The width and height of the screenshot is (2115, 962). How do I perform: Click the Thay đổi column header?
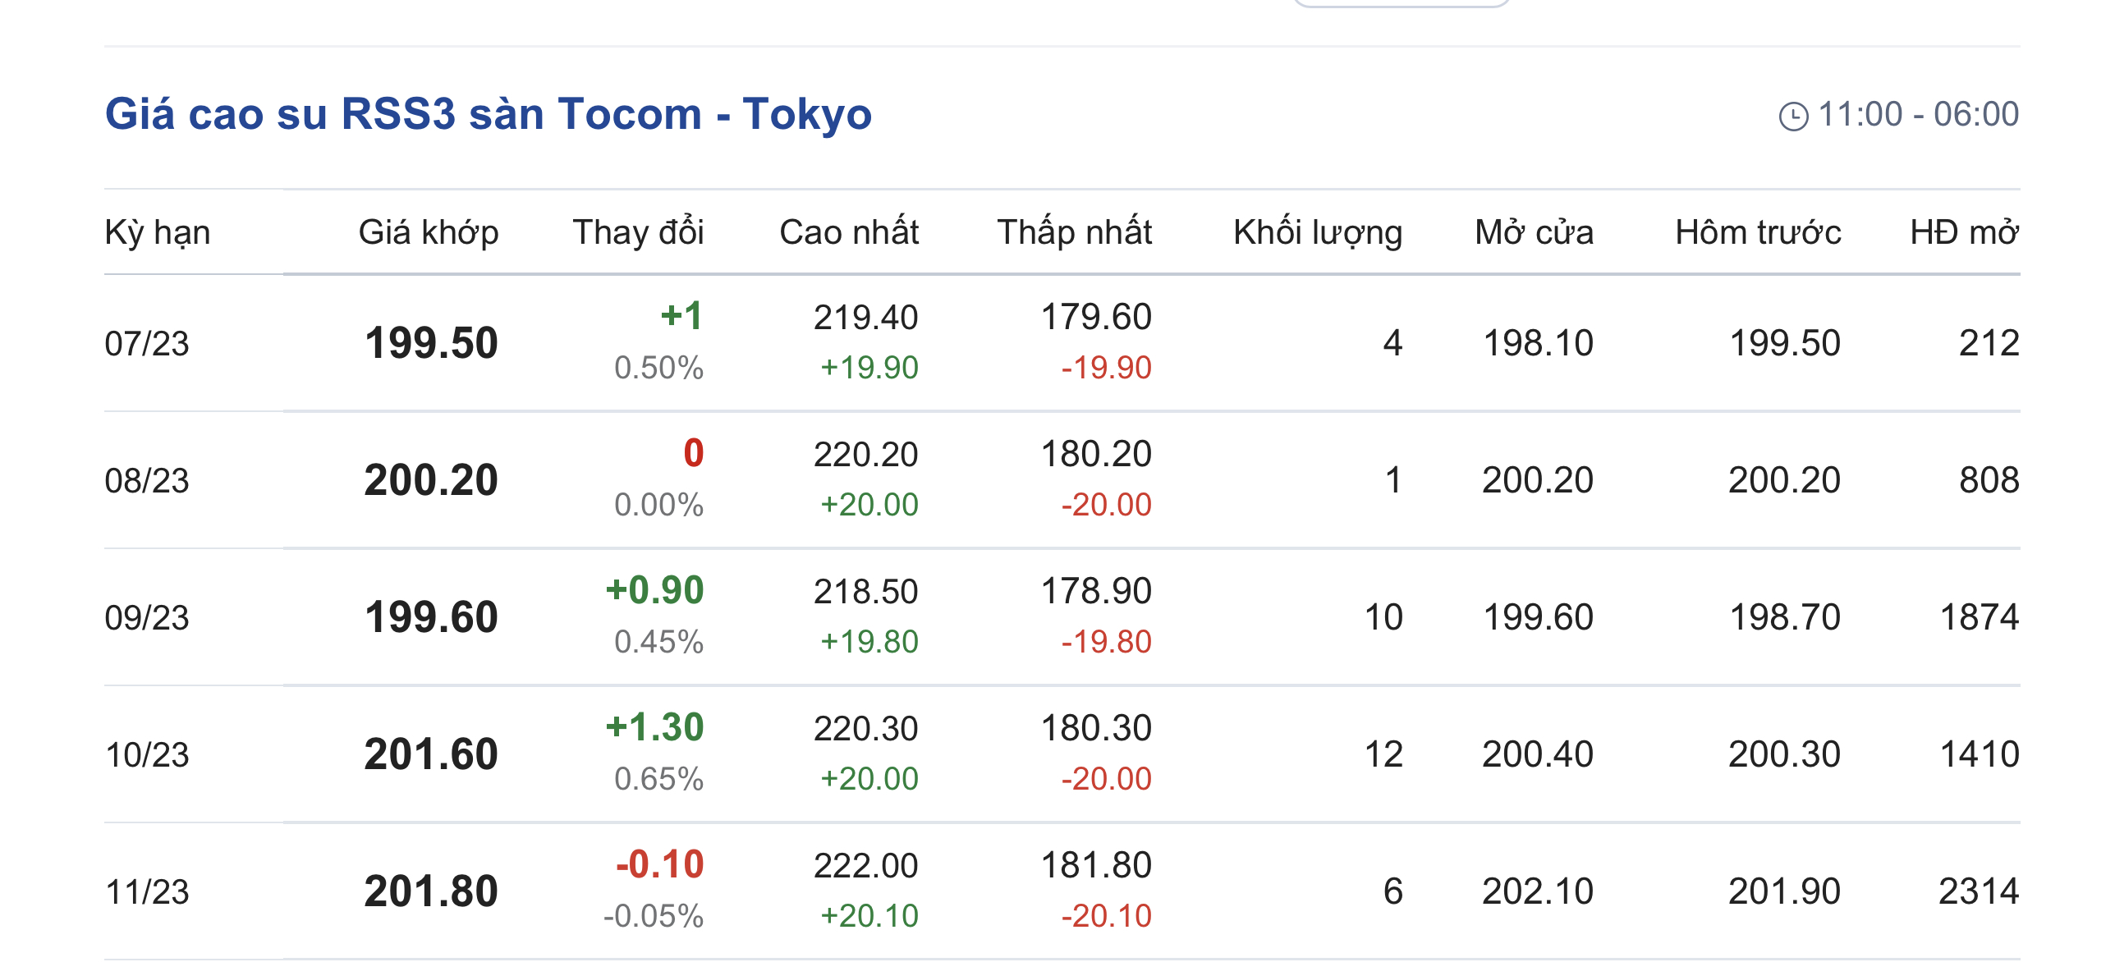(638, 232)
